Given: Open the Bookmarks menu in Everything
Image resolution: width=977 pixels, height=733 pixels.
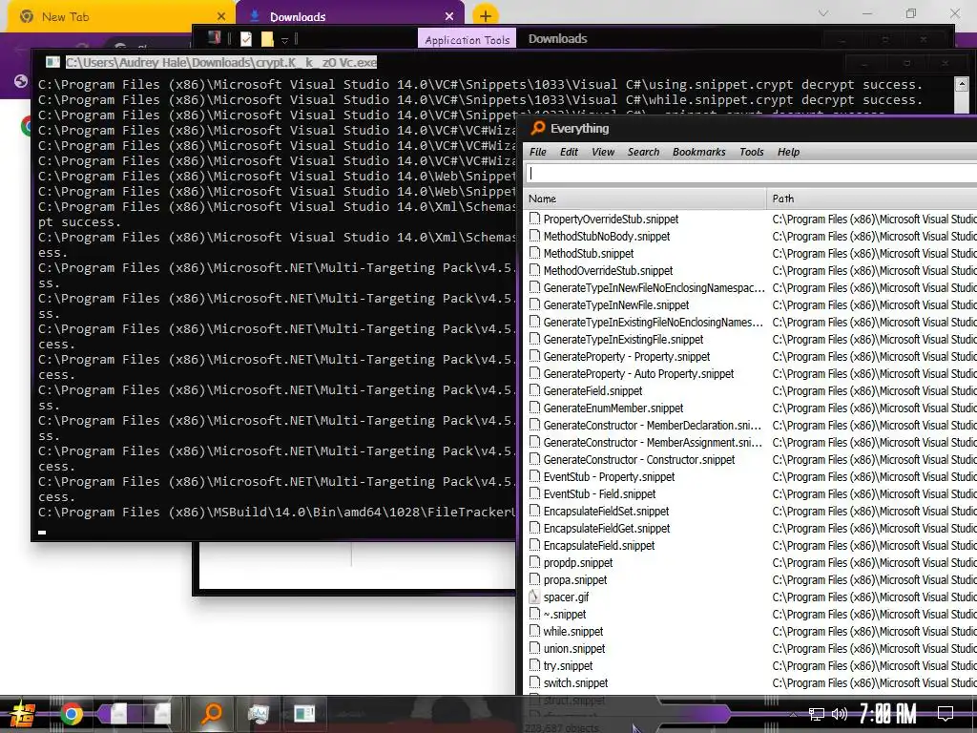Looking at the screenshot, I should [x=698, y=152].
